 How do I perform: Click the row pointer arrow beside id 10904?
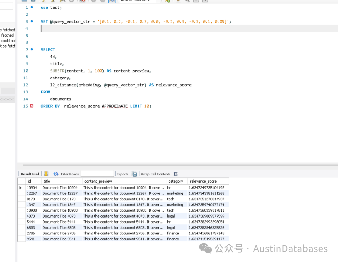(x=20, y=188)
